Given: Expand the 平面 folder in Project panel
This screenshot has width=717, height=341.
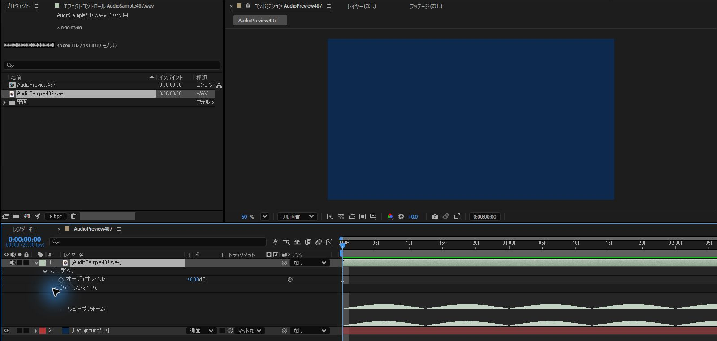Looking at the screenshot, I should coord(4,102).
